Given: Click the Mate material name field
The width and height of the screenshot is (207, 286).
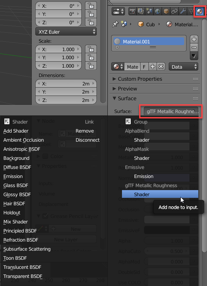Looking at the screenshot, I should (132, 67).
